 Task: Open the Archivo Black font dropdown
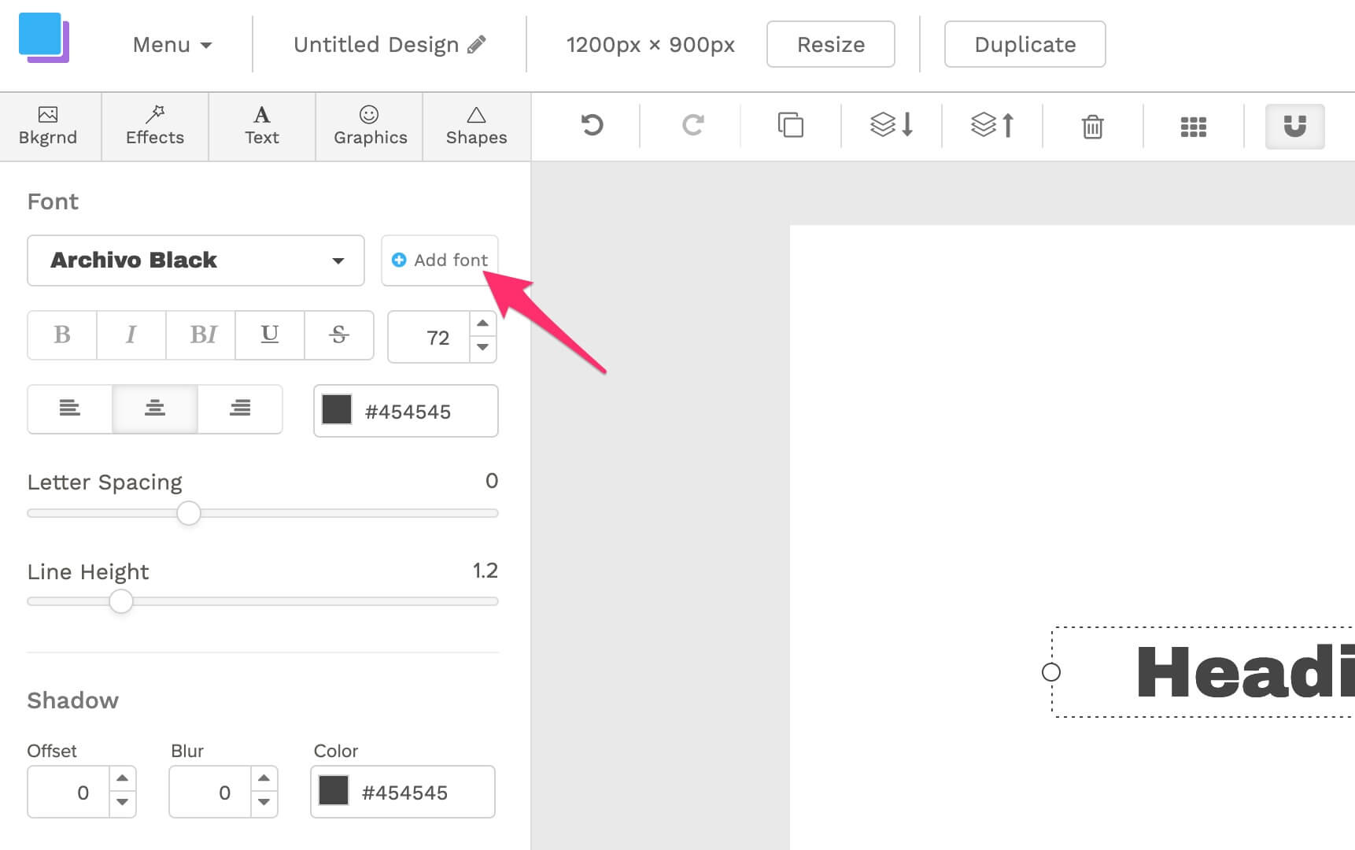tap(195, 261)
